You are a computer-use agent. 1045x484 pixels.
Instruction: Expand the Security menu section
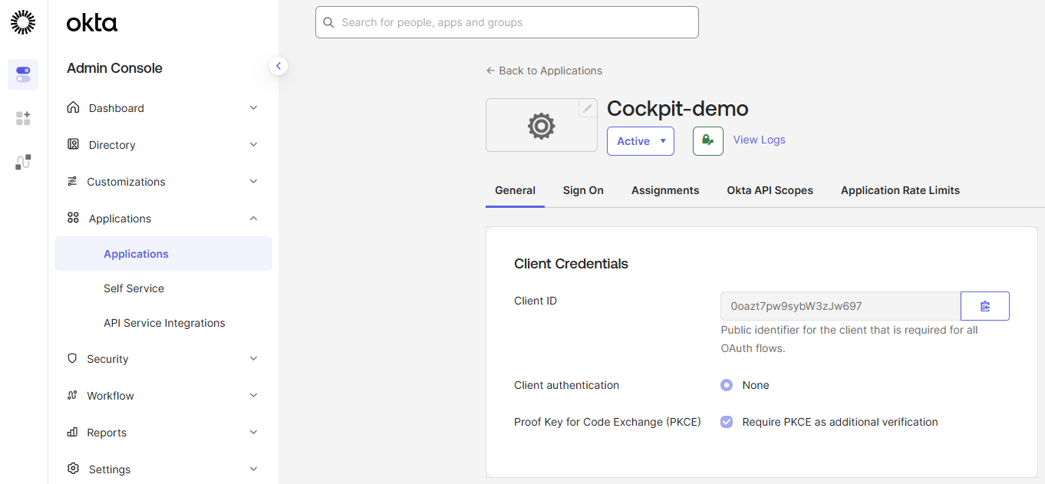[163, 359]
